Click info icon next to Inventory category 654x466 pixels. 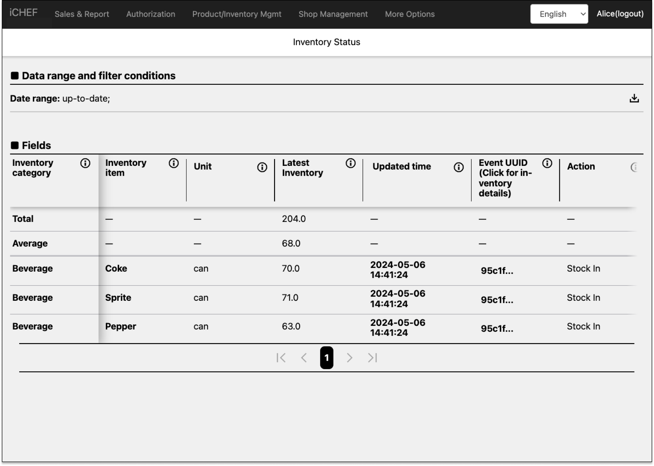[x=85, y=163]
